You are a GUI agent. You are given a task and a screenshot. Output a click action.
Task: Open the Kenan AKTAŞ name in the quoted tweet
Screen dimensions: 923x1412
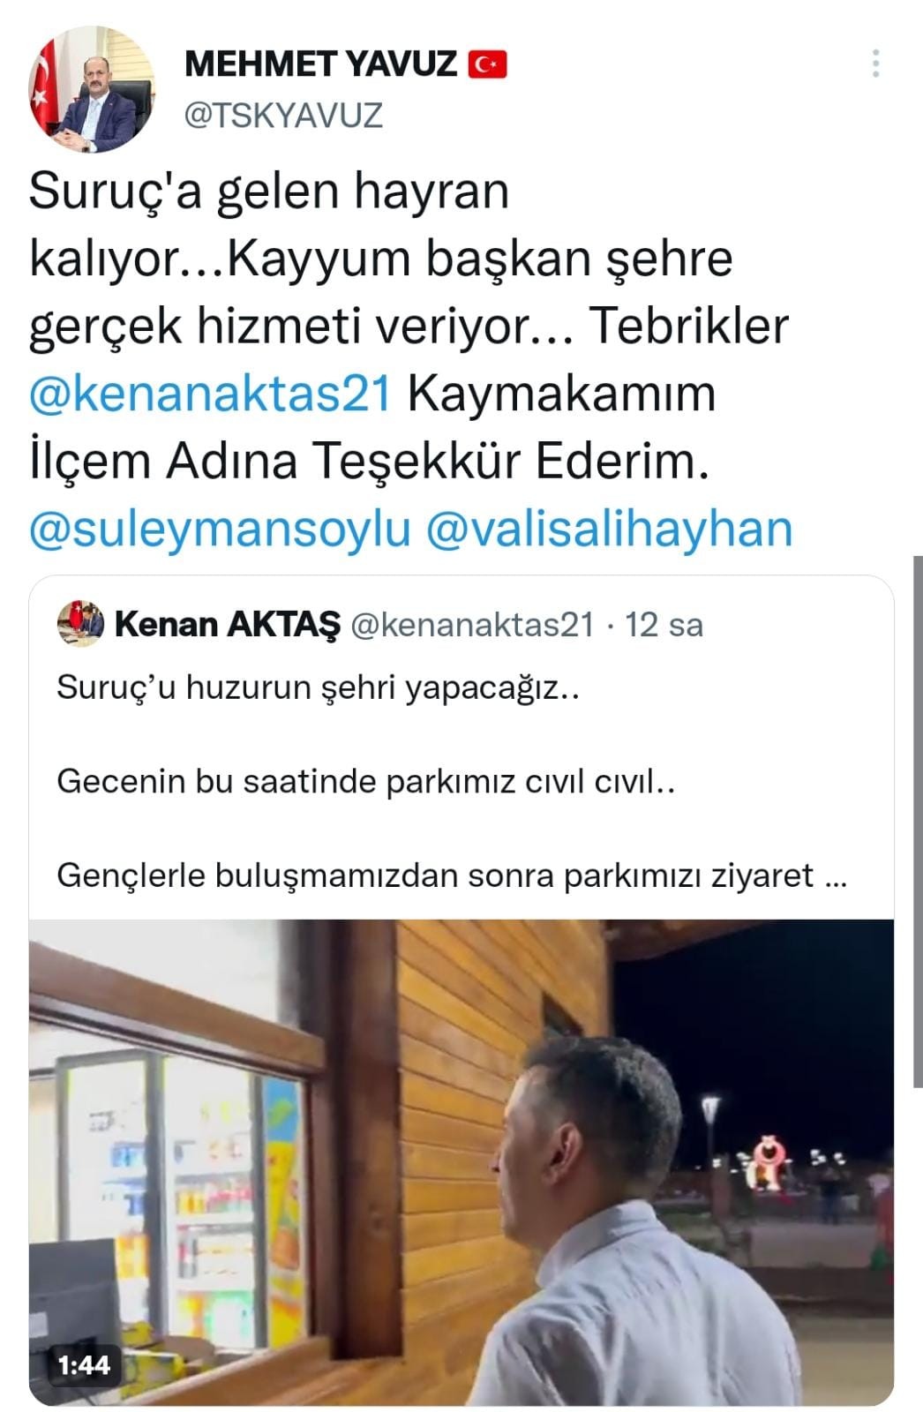click(x=228, y=625)
